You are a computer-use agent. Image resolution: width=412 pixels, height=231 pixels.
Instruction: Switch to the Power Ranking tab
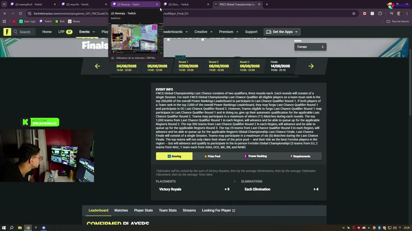pyautogui.click(x=255, y=156)
